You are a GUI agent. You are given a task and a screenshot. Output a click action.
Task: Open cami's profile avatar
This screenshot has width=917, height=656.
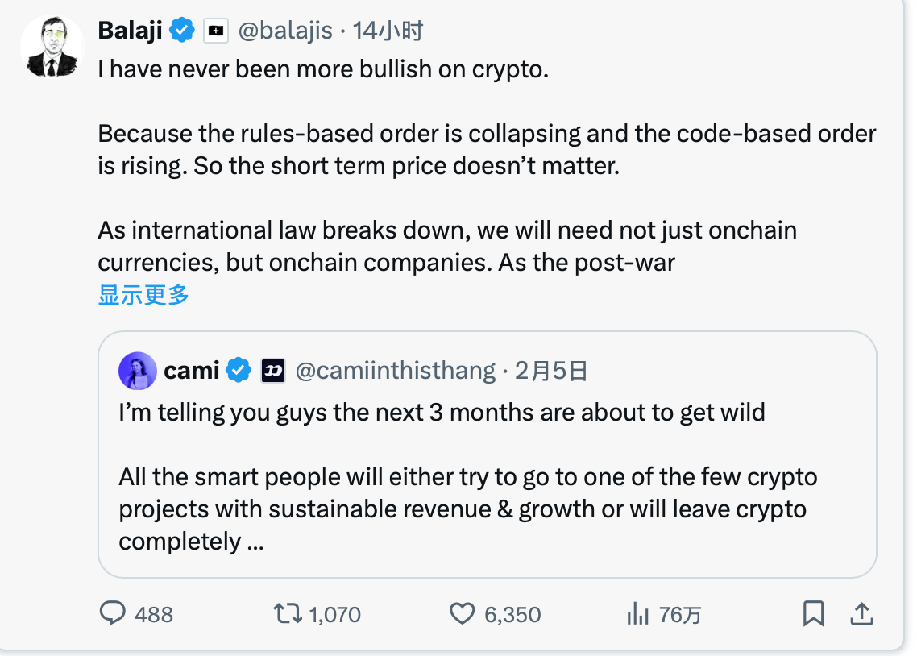[137, 371]
